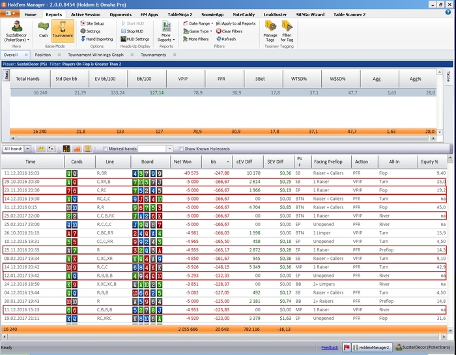Select the Tournament game mode icon
This screenshot has width=456, height=355.
click(63, 30)
